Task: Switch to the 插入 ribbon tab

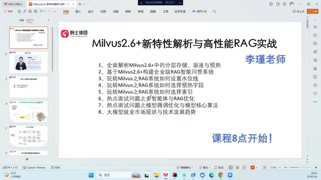Action: coord(78,11)
